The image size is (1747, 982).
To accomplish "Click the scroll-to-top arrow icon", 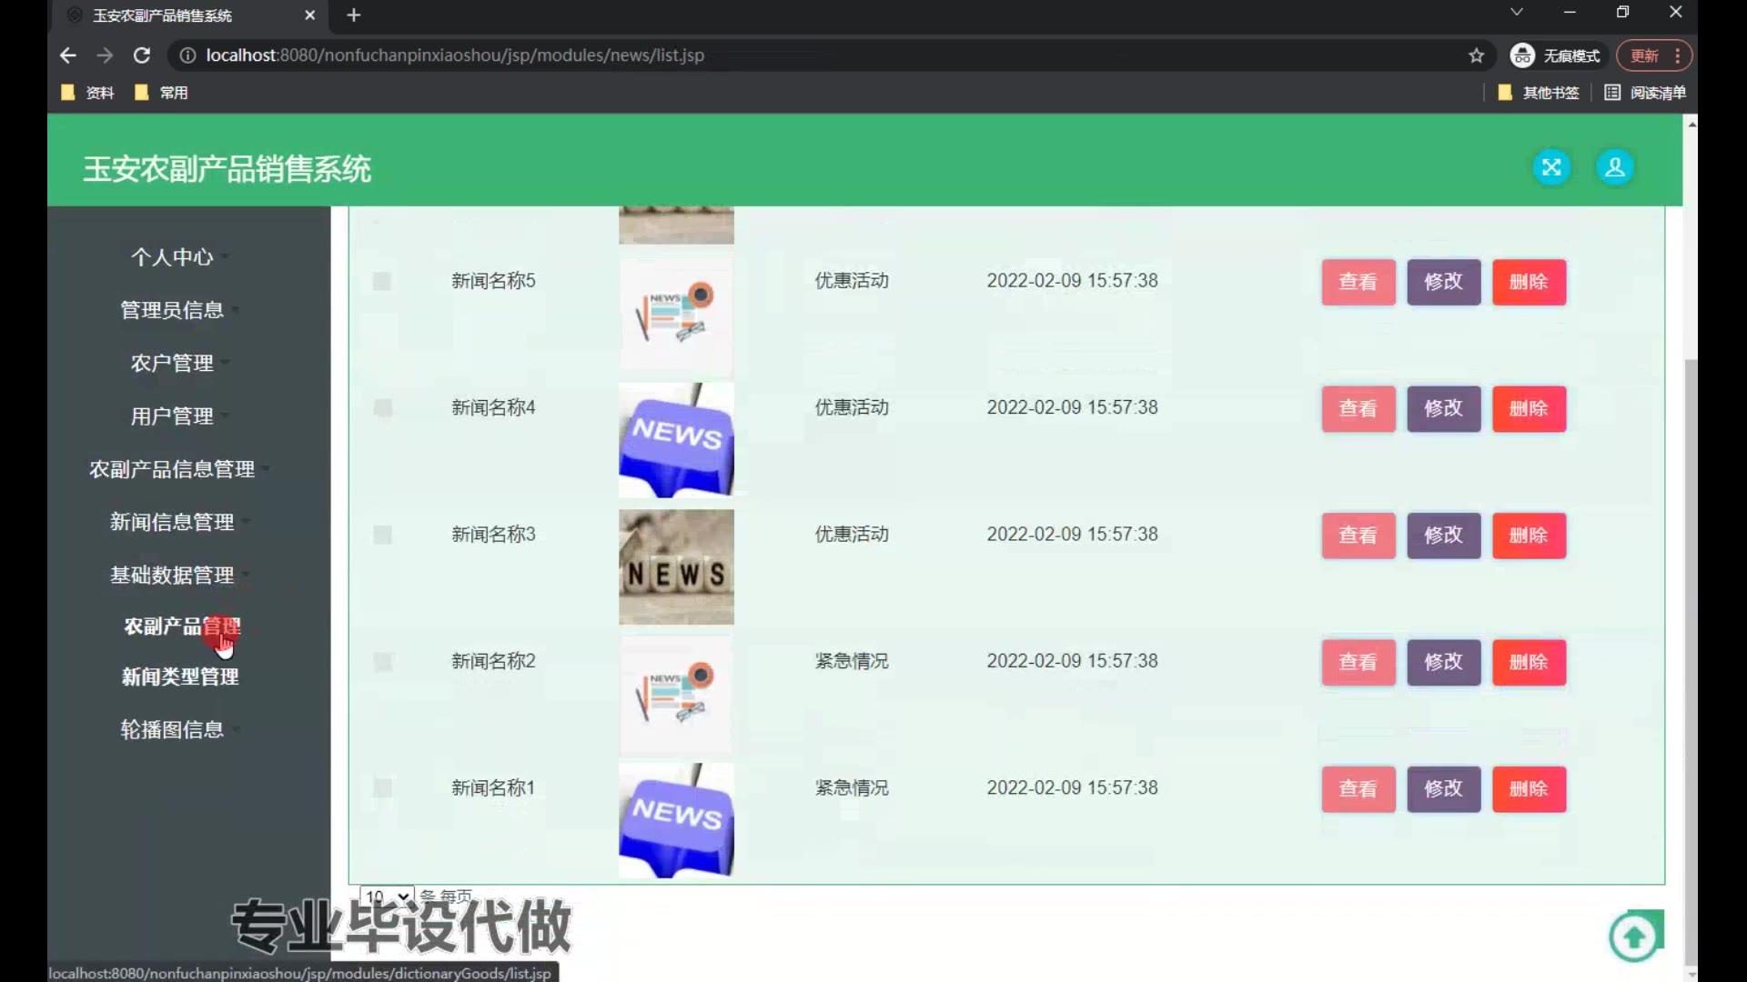I will point(1634,937).
